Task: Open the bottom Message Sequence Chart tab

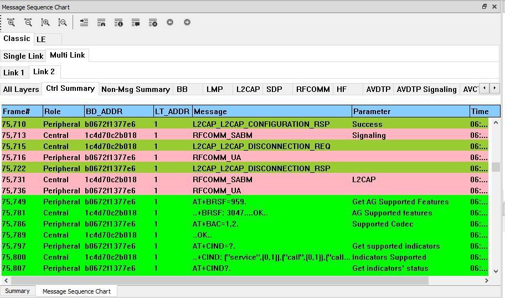Action: point(76,291)
